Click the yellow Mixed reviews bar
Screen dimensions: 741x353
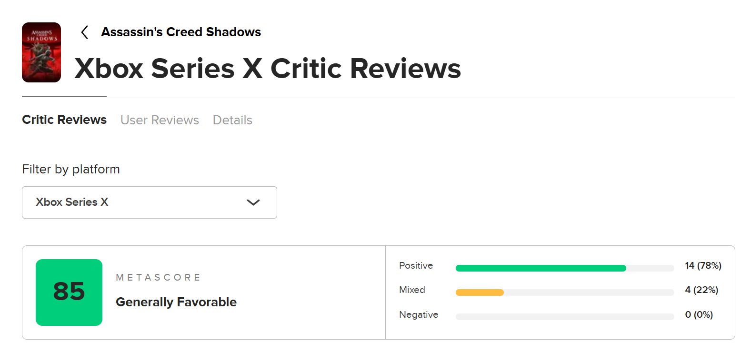point(480,292)
